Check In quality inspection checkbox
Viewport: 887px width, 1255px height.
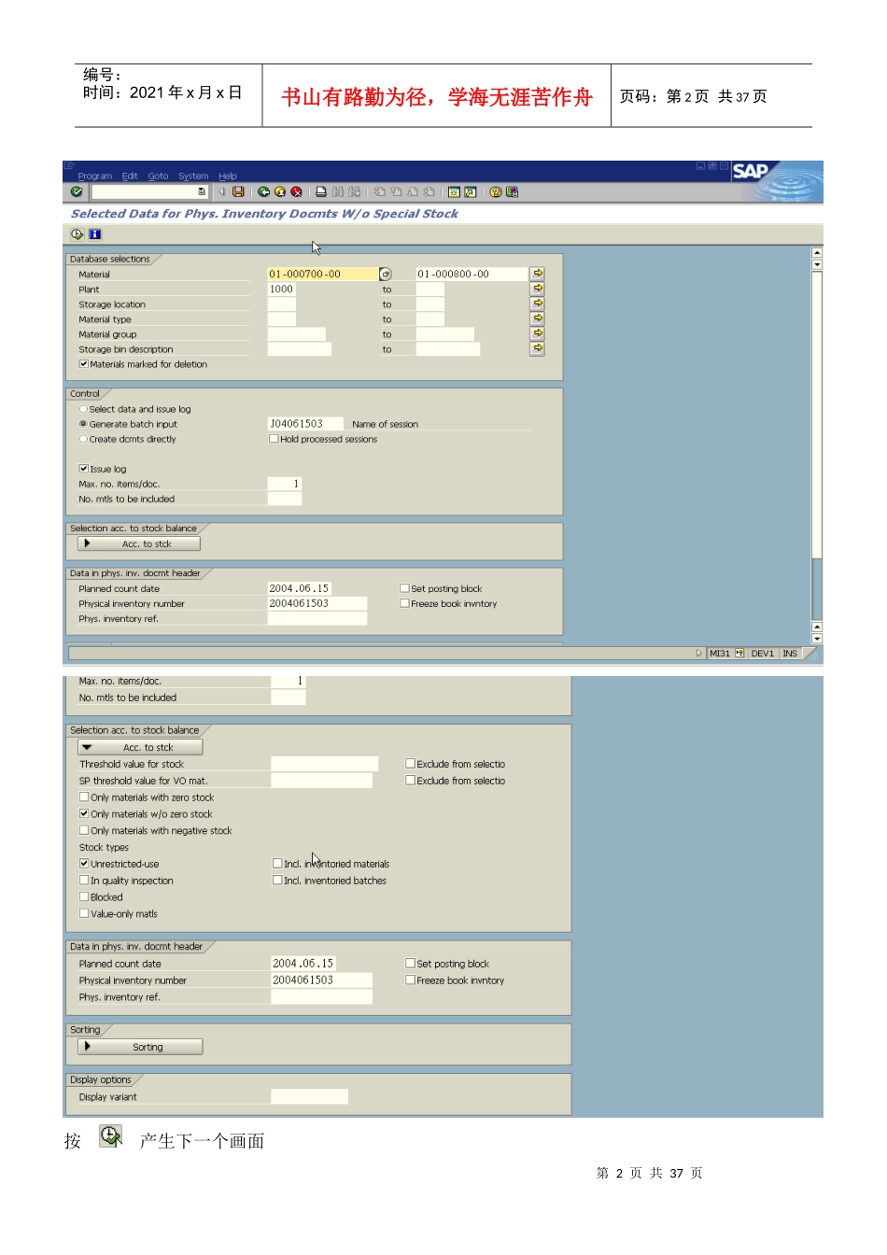pos(84,881)
